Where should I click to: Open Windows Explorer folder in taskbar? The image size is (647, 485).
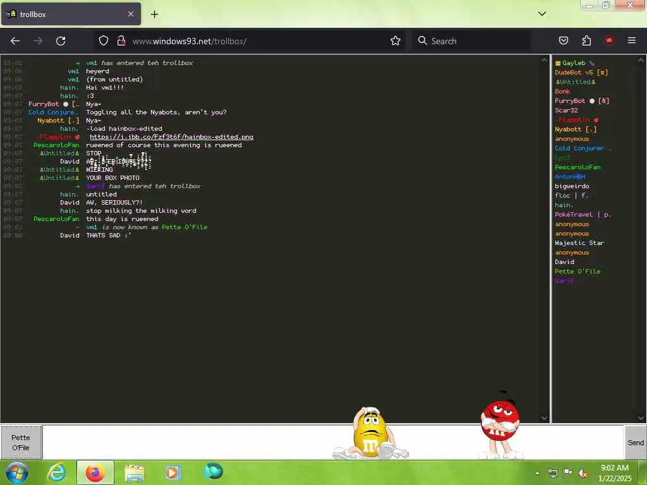[135, 472]
